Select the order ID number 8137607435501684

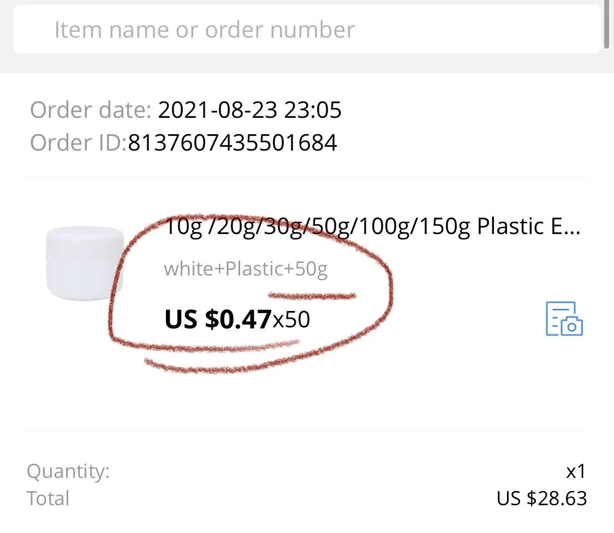click(233, 143)
